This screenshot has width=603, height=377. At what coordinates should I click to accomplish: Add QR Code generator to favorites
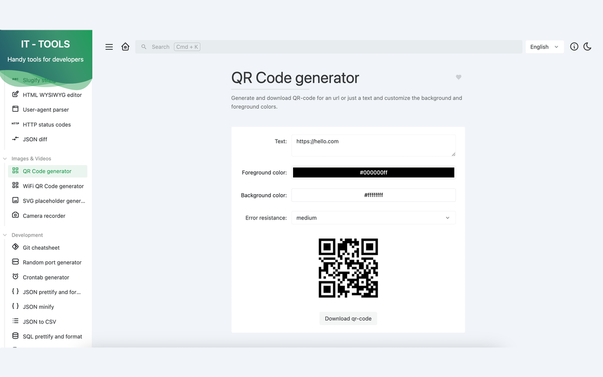458,77
